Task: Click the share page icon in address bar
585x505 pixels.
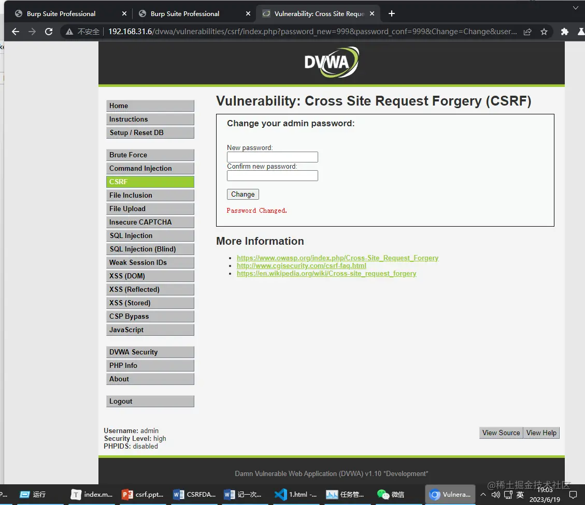Action: point(527,32)
